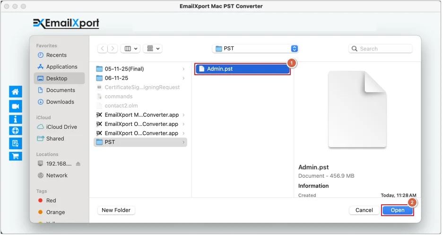
Task: Go back with the left arrow button
Action: (x=103, y=49)
